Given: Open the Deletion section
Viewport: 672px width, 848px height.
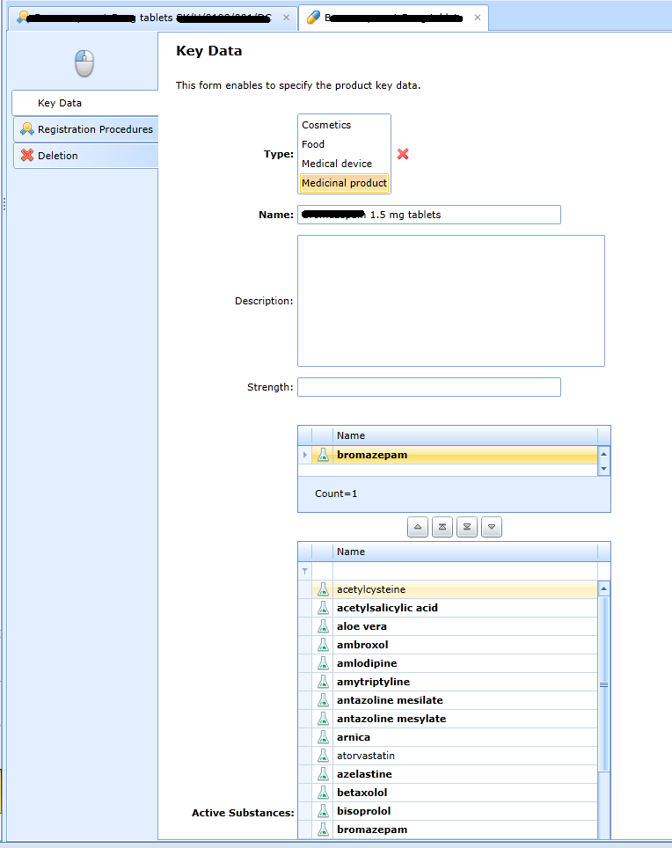Looking at the screenshot, I should click(x=58, y=156).
